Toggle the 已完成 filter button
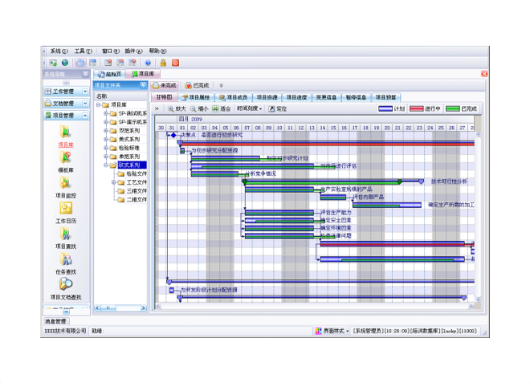 (197, 85)
